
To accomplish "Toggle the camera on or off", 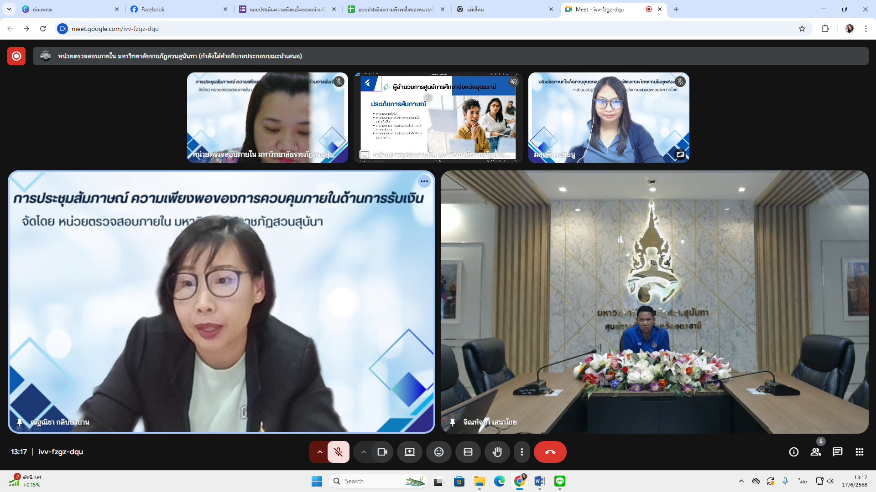I will (382, 452).
